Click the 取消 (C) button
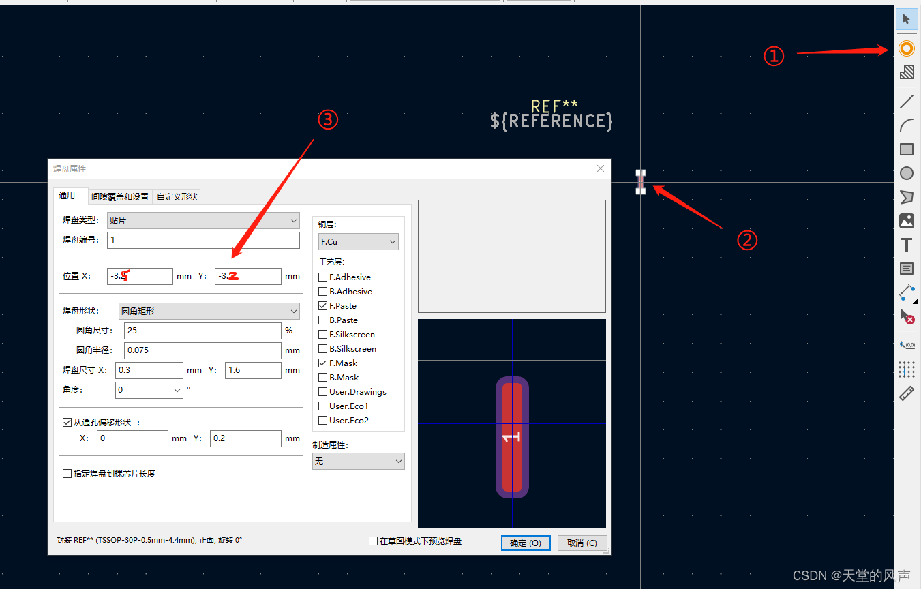This screenshot has width=921, height=589. (x=582, y=543)
